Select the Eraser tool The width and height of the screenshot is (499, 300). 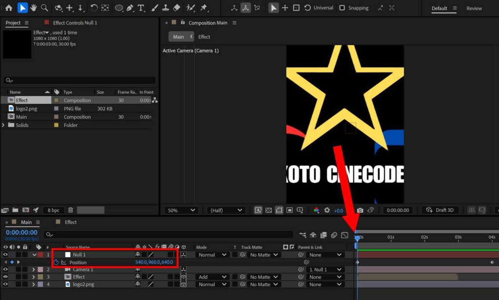point(176,8)
